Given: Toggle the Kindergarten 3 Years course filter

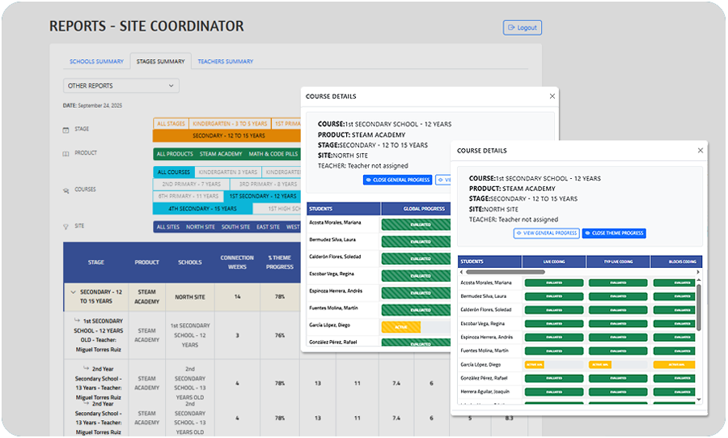Looking at the screenshot, I should [227, 172].
